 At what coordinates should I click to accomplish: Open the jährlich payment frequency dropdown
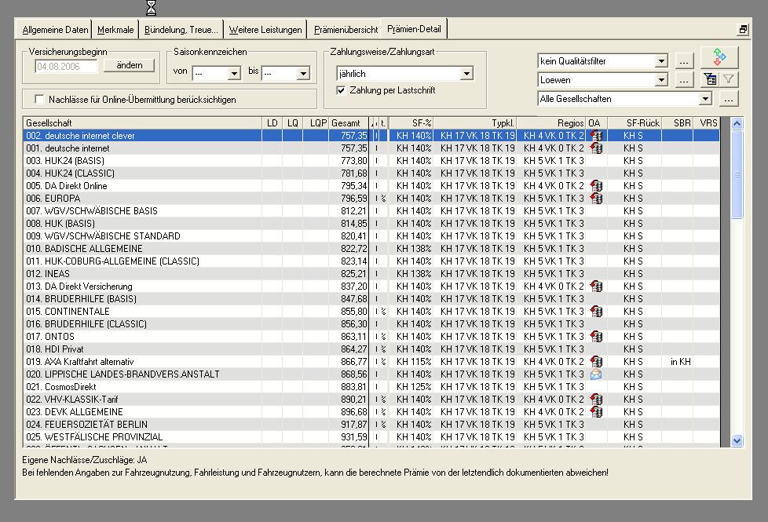tap(466, 74)
